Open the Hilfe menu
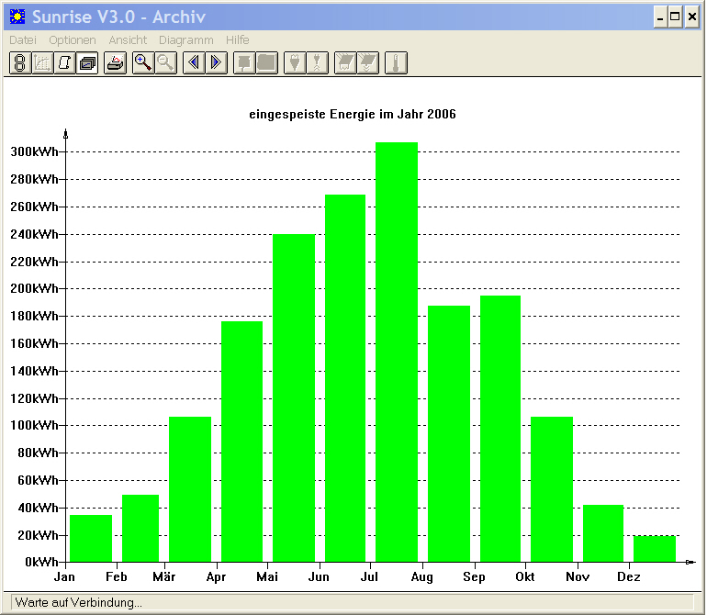Viewport: 707px width, 615px height. pos(237,40)
